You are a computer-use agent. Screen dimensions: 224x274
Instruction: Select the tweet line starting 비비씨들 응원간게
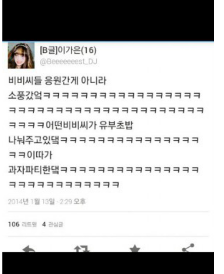pos(57,81)
